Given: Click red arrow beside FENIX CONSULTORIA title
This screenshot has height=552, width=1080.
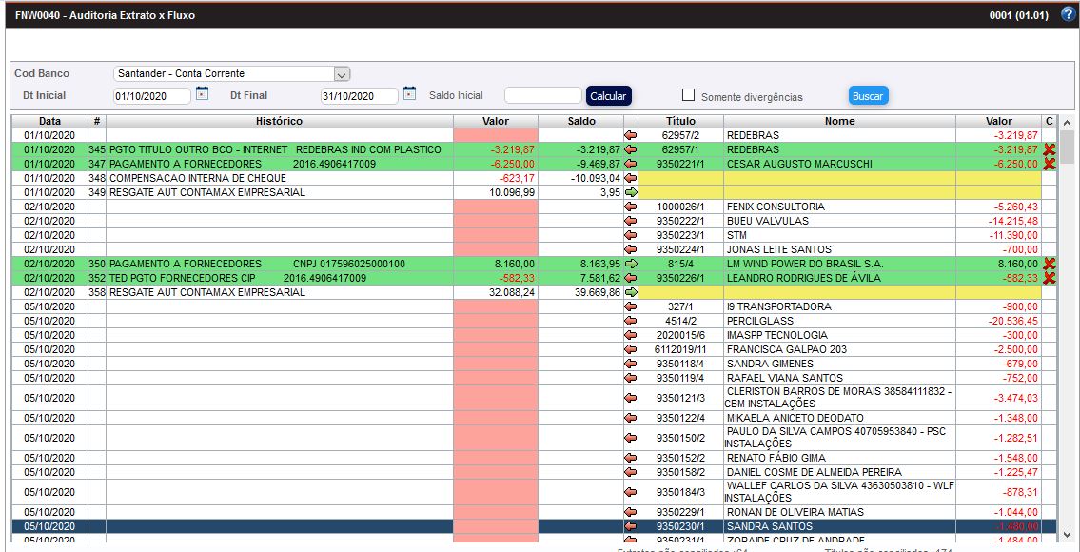Looking at the screenshot, I should coord(630,207).
